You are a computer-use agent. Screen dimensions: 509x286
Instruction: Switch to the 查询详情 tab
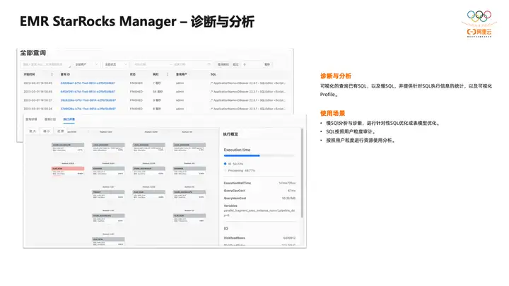[32, 119]
